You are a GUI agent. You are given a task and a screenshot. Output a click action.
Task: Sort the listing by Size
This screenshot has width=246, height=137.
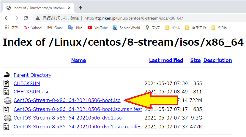tap(195, 60)
